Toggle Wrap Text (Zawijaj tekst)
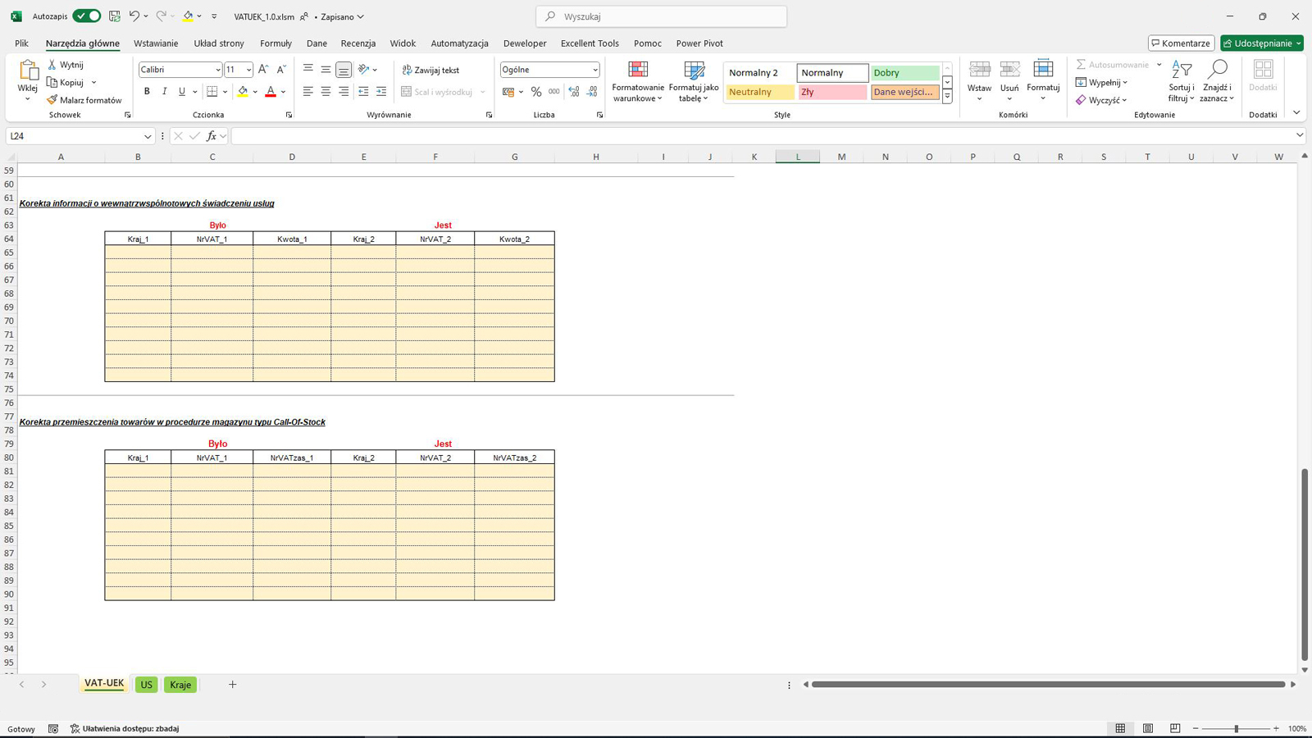This screenshot has width=1312, height=738. point(430,70)
